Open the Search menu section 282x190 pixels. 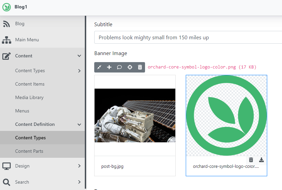[x=22, y=182]
